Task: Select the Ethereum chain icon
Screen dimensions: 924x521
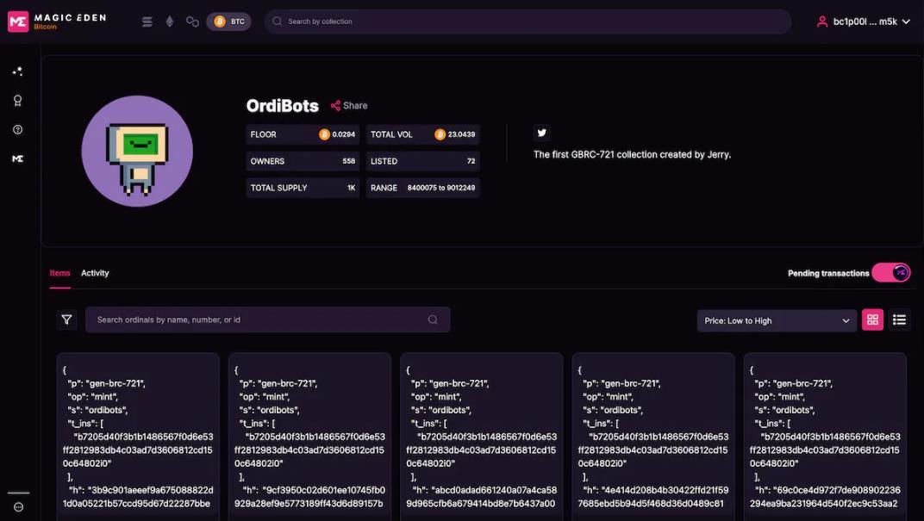Action: pos(169,22)
